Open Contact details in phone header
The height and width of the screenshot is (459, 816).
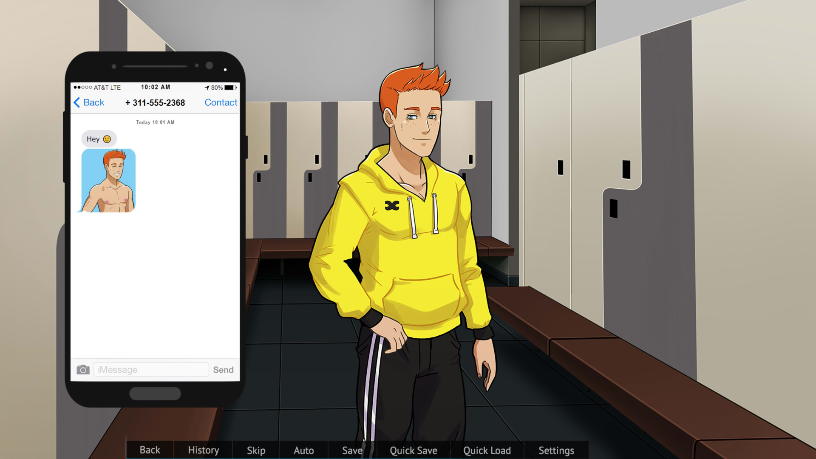point(221,102)
